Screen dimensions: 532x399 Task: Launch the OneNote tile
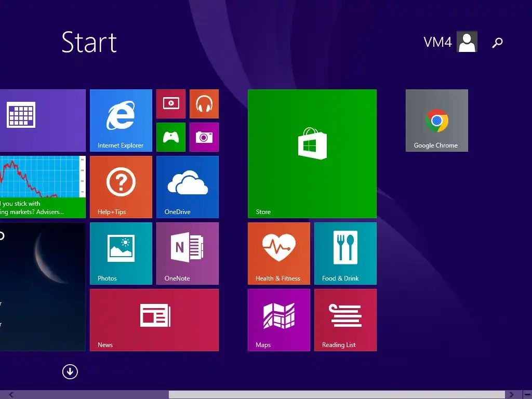point(188,254)
